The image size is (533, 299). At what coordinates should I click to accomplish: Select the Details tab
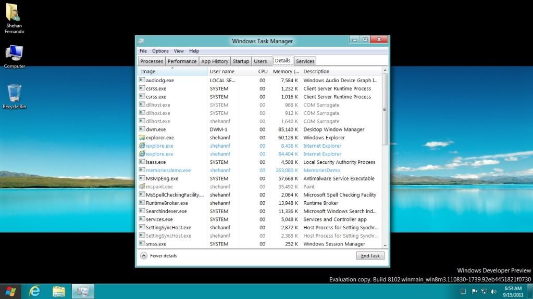[x=282, y=61]
